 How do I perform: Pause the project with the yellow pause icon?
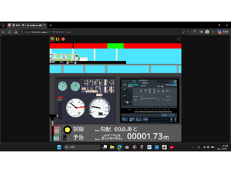pos(58,39)
